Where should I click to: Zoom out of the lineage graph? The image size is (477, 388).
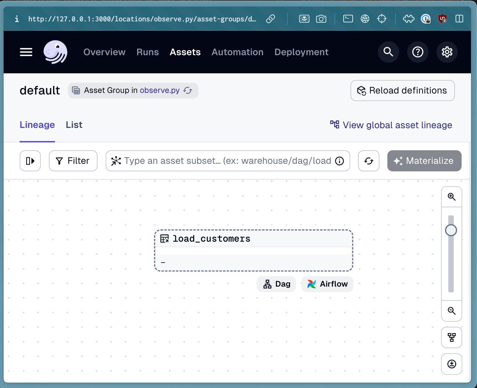pyautogui.click(x=451, y=311)
